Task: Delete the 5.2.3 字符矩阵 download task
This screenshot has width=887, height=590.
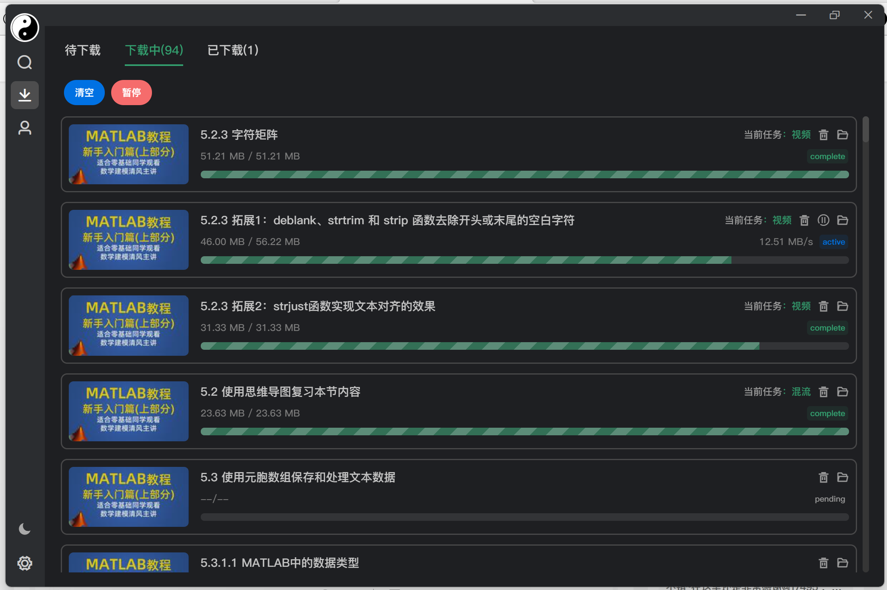Action: point(823,135)
